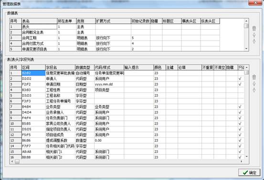Click the 表名 column header

pyautogui.click(x=40, y=21)
